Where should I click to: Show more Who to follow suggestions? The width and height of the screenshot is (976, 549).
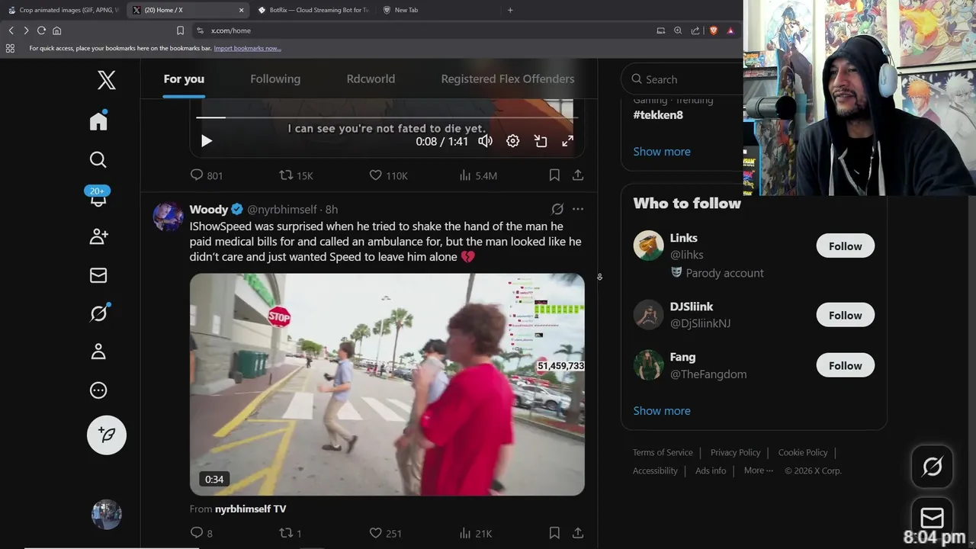coord(662,411)
